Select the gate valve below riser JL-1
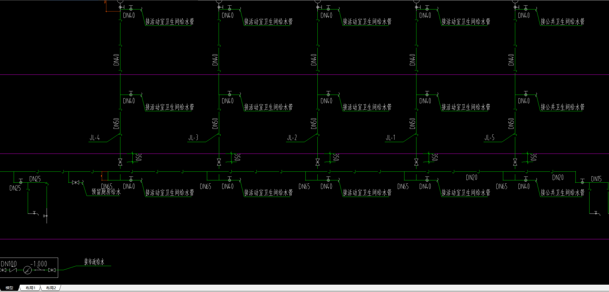Screen dimensions: 609x292 [416, 162]
